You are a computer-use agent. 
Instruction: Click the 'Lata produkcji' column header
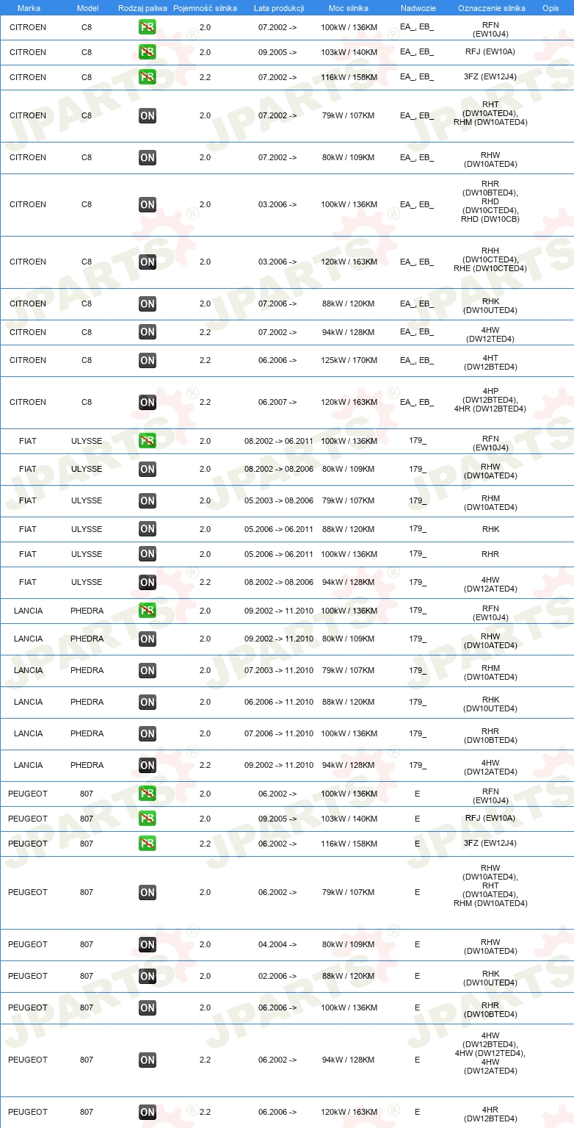point(279,8)
